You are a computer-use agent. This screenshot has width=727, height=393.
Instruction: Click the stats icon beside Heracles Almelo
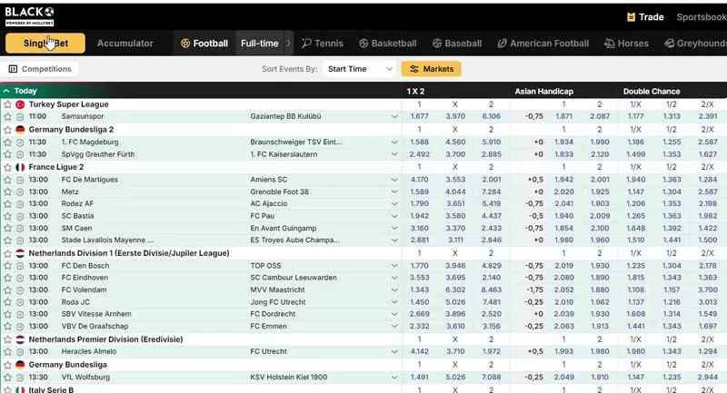pos(18,351)
